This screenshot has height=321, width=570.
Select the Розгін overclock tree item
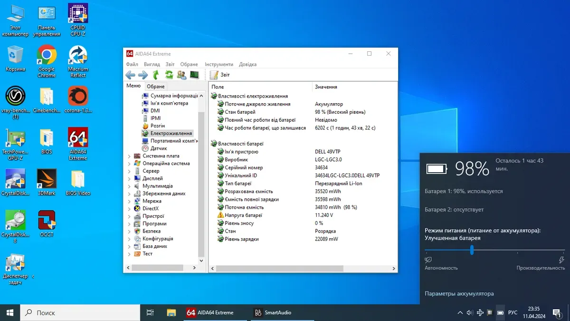[x=157, y=126]
